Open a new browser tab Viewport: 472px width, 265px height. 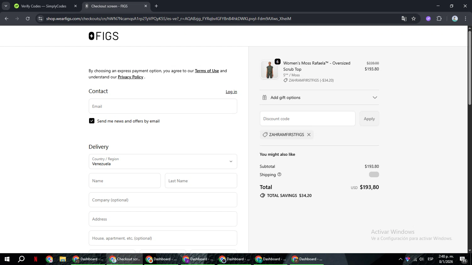point(156,6)
